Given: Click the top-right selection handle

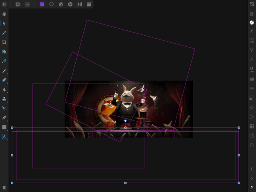Looking at the screenshot, I should click(239, 128).
